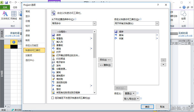This screenshot has height=112, width=194.
Task: Click the Add (添加) >> button
Action: [105, 60]
